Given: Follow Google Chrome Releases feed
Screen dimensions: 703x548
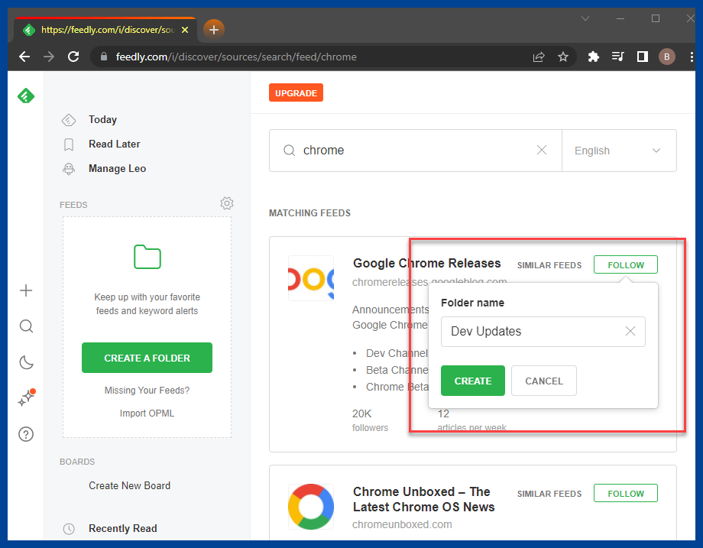Looking at the screenshot, I should coord(625,264).
